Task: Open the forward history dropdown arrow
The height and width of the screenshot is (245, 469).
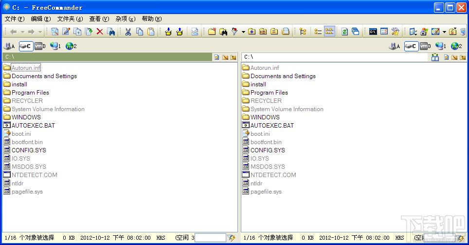Action: [x=40, y=32]
